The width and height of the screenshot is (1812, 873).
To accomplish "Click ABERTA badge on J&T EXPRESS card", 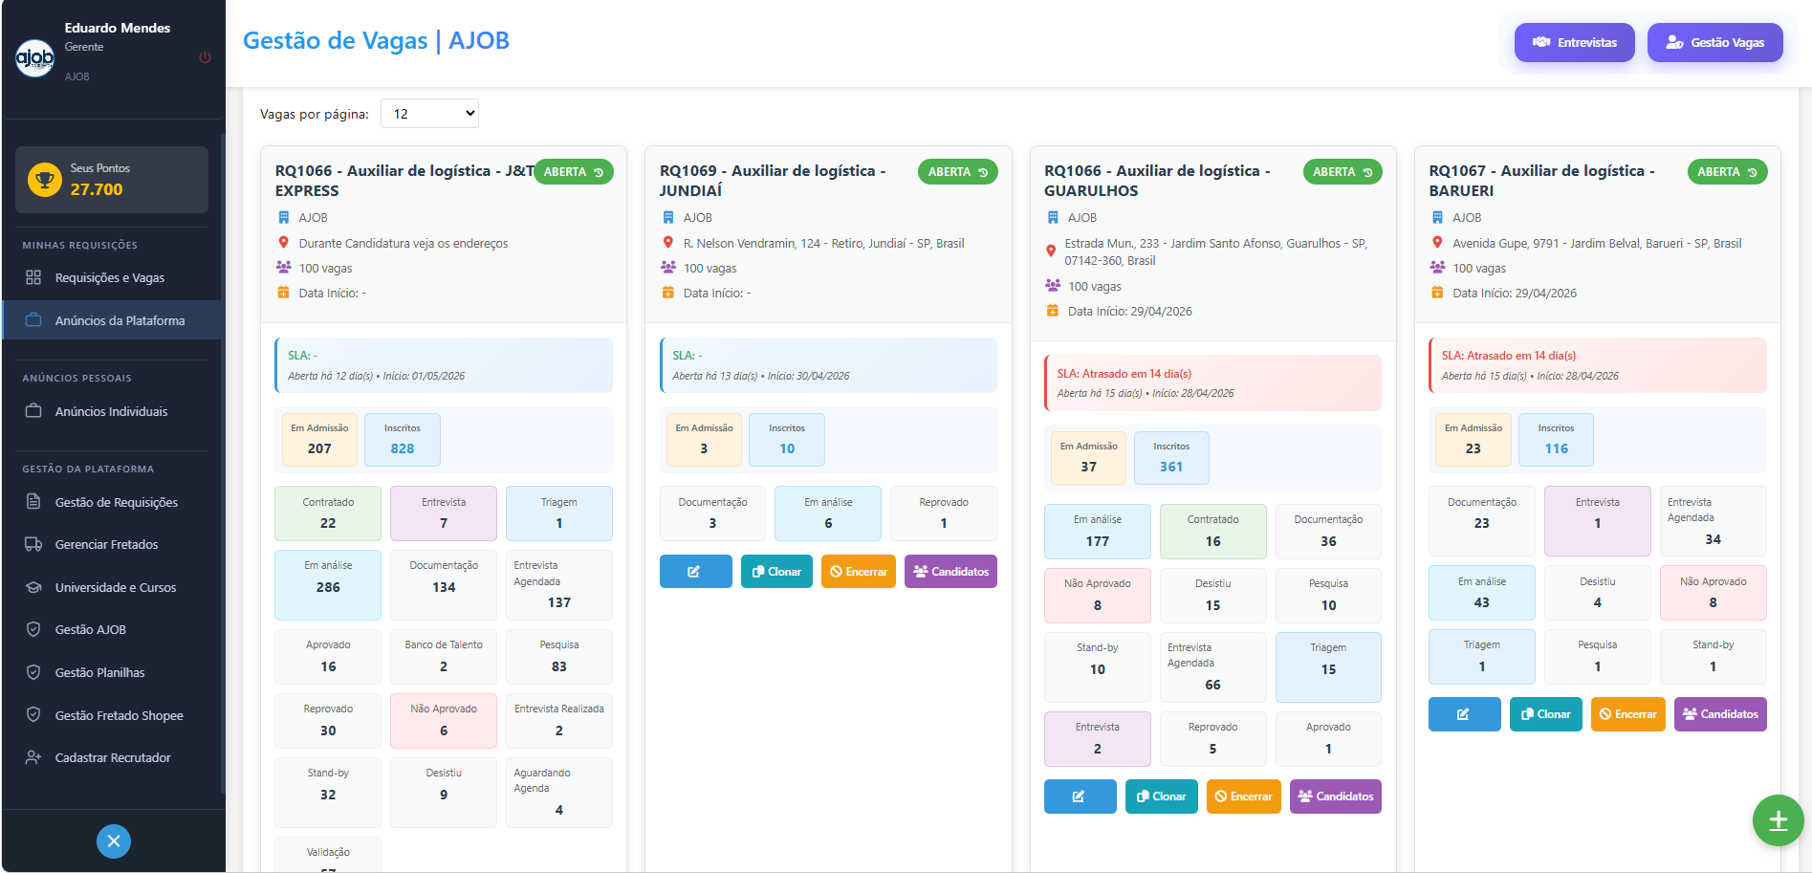I will (x=573, y=172).
